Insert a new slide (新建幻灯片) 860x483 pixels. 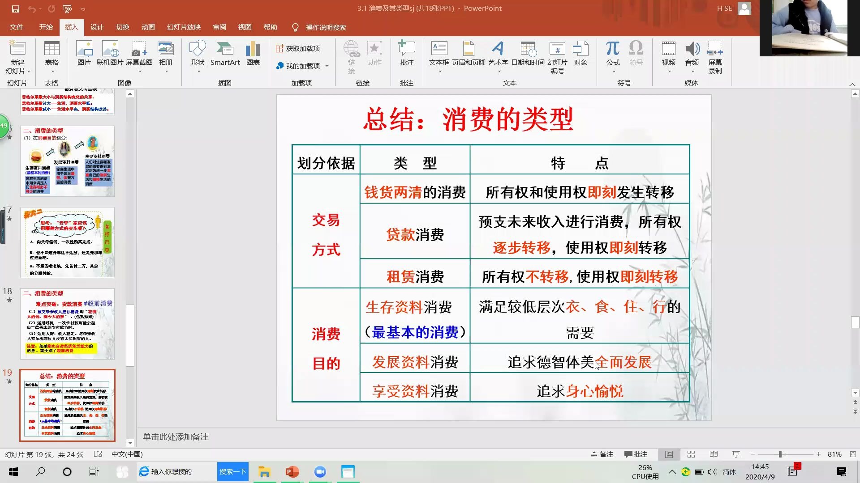17,57
